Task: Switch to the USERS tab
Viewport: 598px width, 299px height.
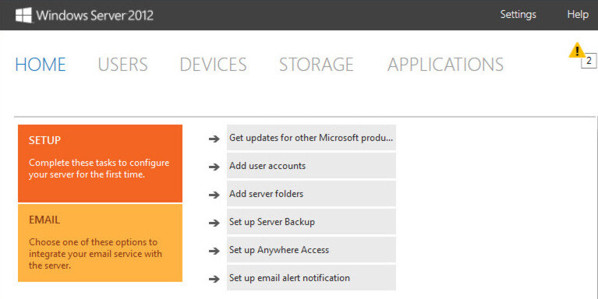Action: click(x=123, y=65)
